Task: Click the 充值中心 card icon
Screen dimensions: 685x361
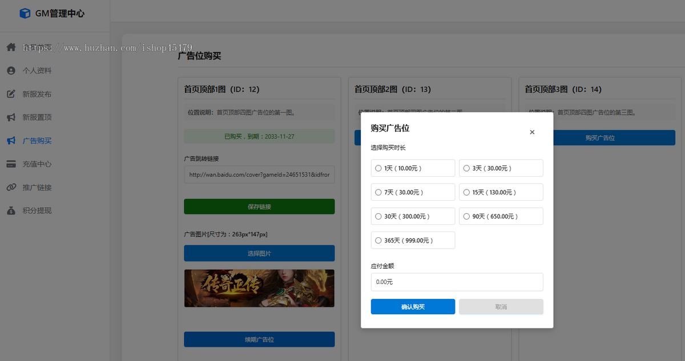Action: click(x=11, y=164)
